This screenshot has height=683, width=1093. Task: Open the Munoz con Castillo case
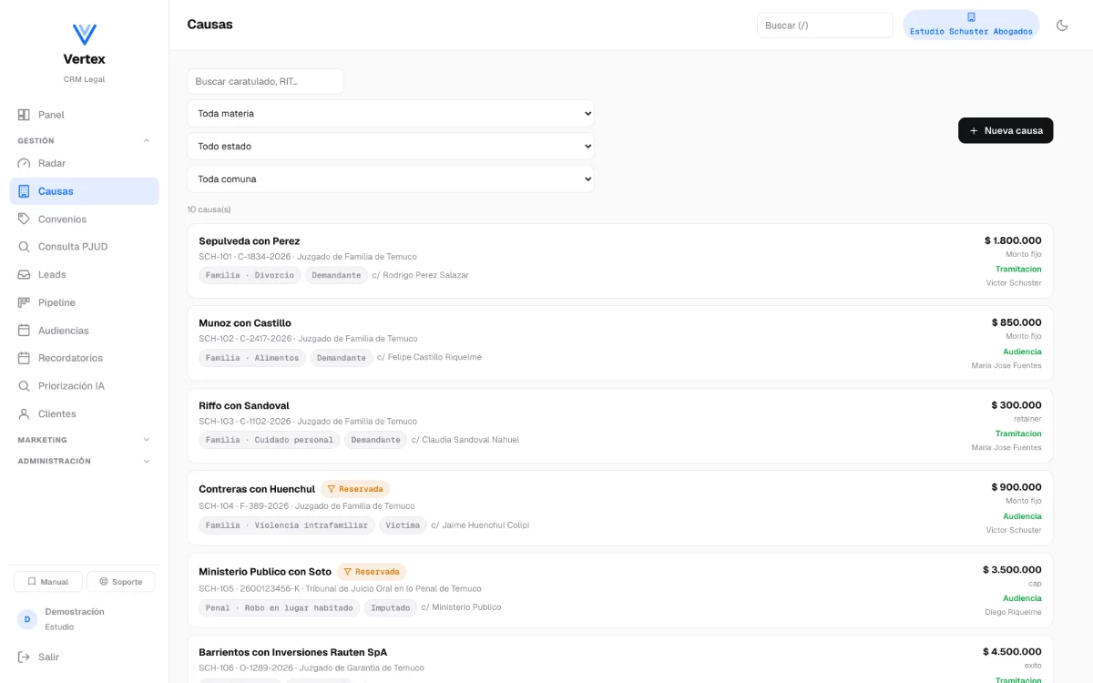[x=619, y=343]
